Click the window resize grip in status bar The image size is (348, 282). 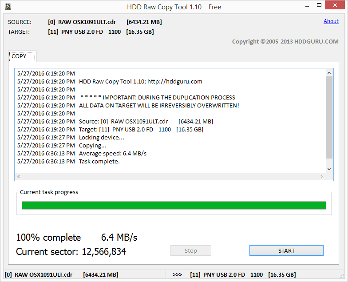pyautogui.click(x=342, y=276)
